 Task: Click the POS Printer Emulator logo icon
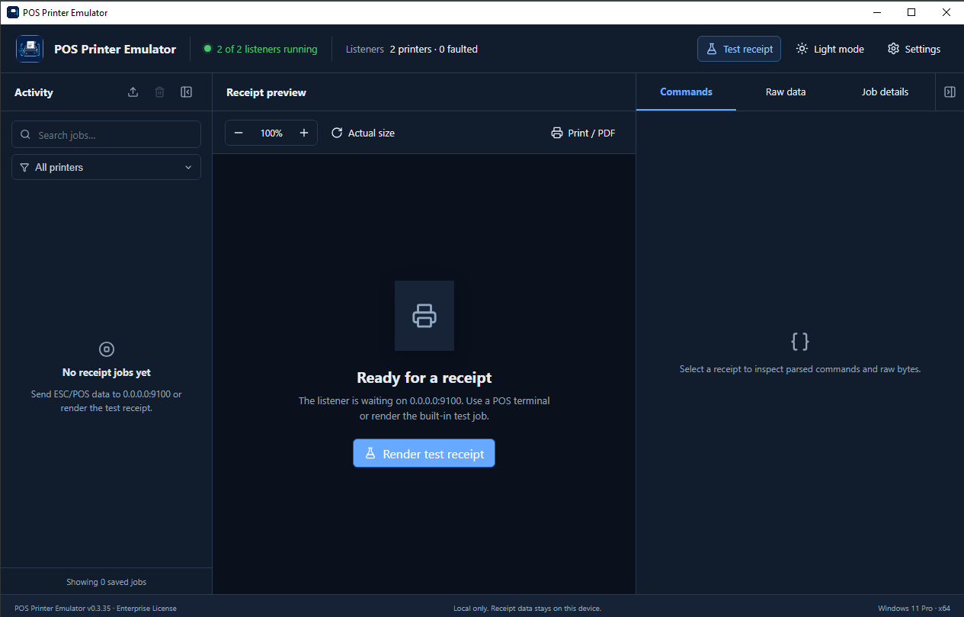tap(30, 49)
